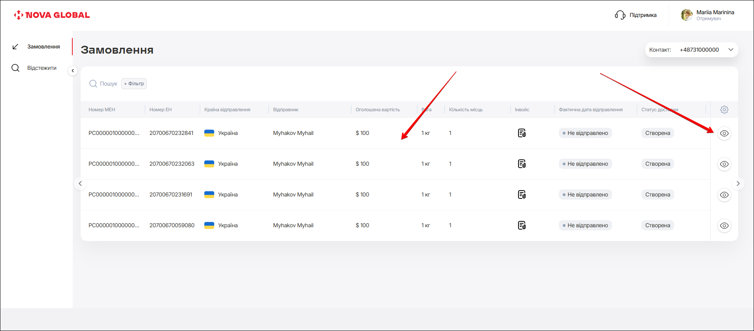Click the Номер ЕН column header
This screenshot has width=754, height=331.
tap(160, 110)
